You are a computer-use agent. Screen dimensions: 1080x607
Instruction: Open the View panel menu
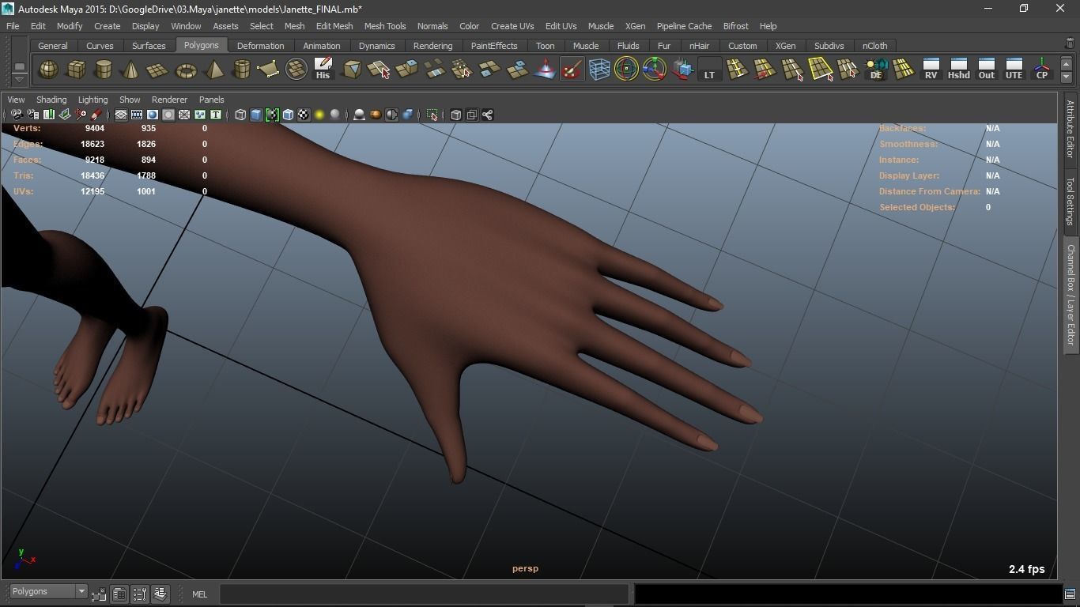(16, 100)
